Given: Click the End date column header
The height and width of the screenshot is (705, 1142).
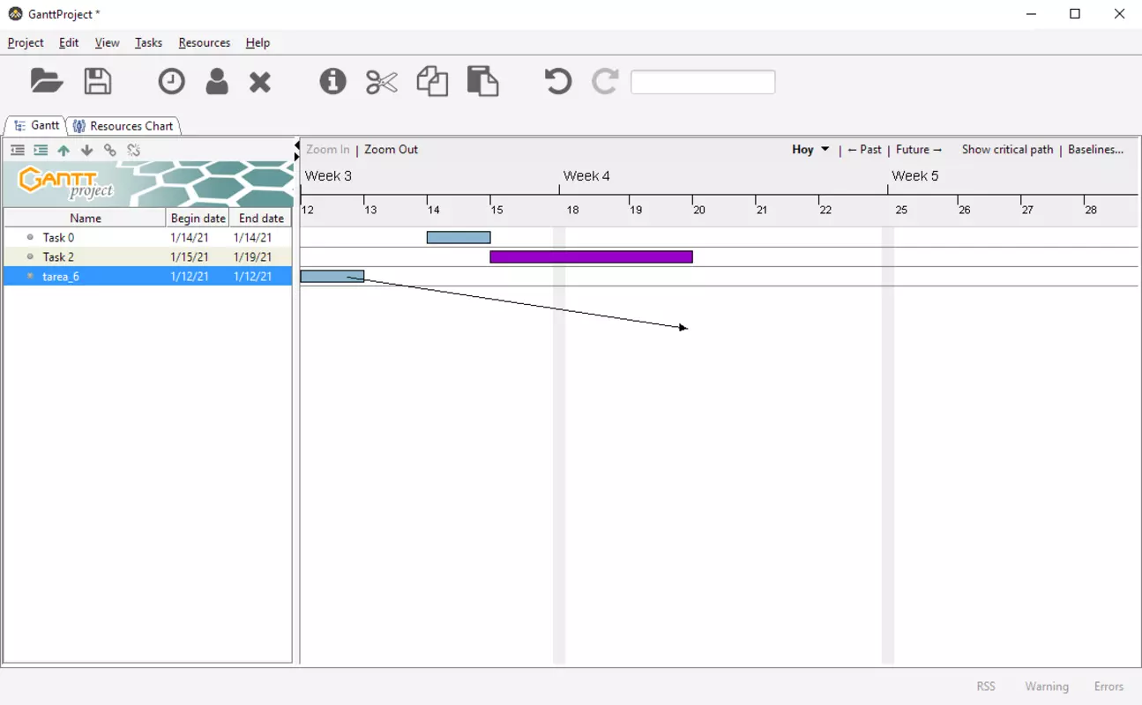Looking at the screenshot, I should pyautogui.click(x=261, y=218).
